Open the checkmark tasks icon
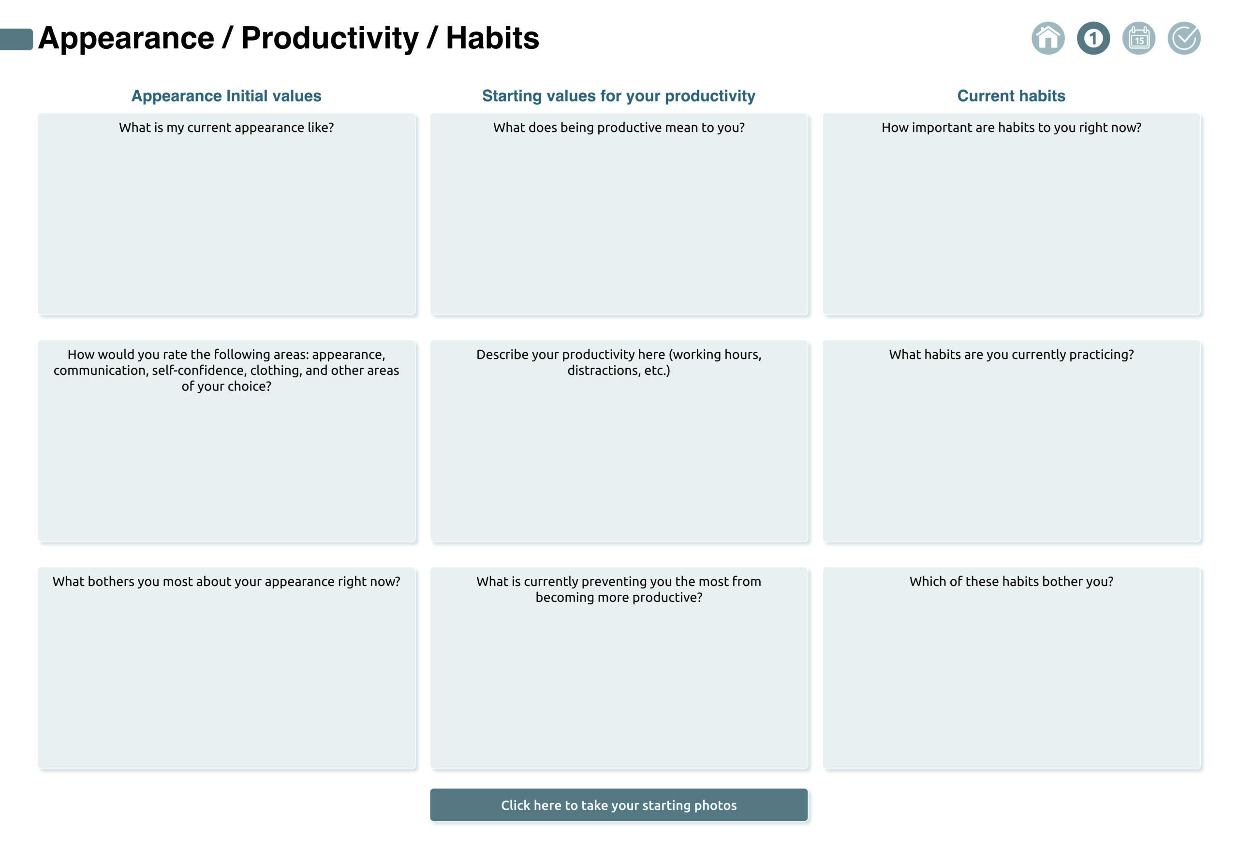This screenshot has height=860, width=1238. tap(1183, 38)
